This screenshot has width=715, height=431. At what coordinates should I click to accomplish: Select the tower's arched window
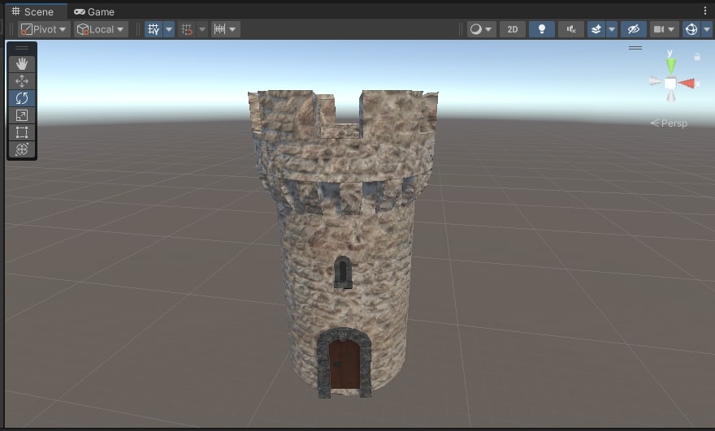pyautogui.click(x=343, y=272)
